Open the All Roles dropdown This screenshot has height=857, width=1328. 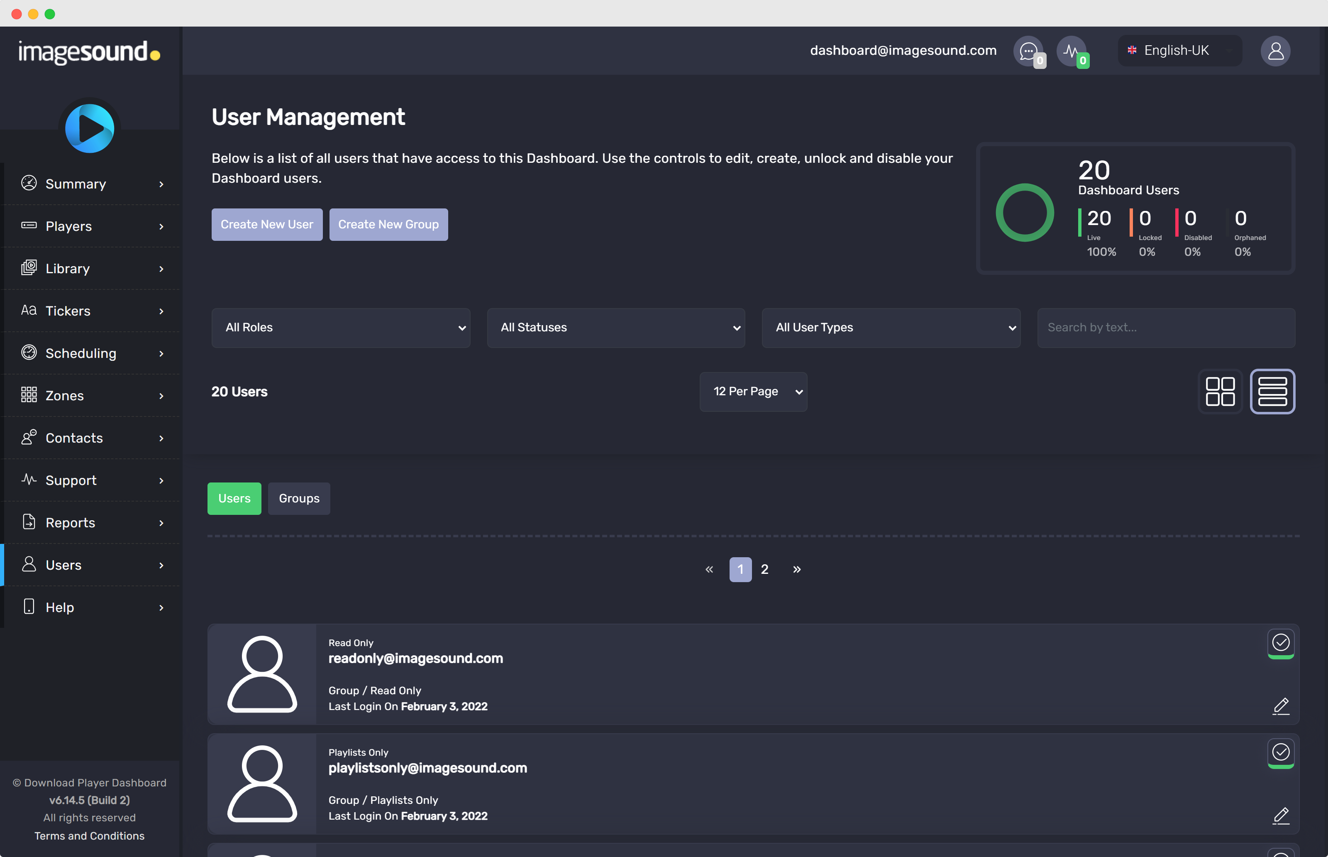pyautogui.click(x=341, y=328)
